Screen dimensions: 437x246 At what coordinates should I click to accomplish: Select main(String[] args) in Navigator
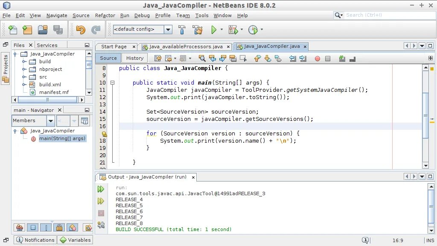(x=62, y=138)
